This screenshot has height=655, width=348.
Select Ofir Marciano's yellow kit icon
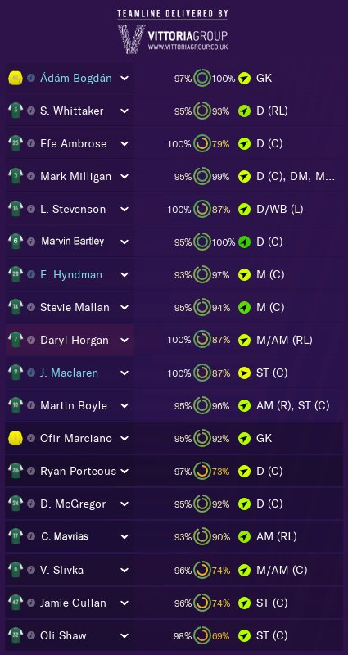(16, 438)
